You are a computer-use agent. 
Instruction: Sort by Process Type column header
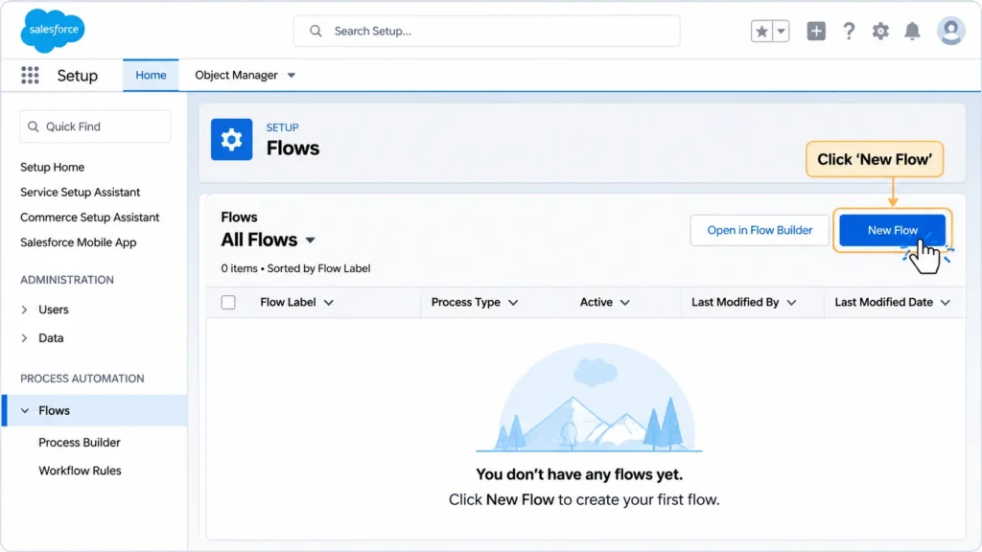tap(466, 302)
